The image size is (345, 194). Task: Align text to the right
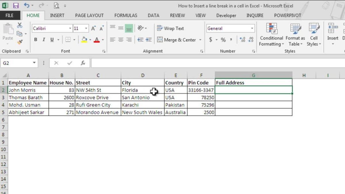[129, 40]
